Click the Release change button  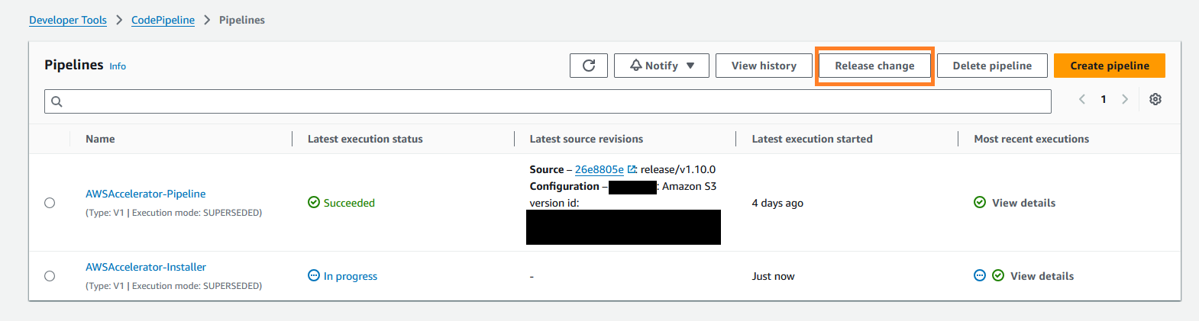[874, 66]
